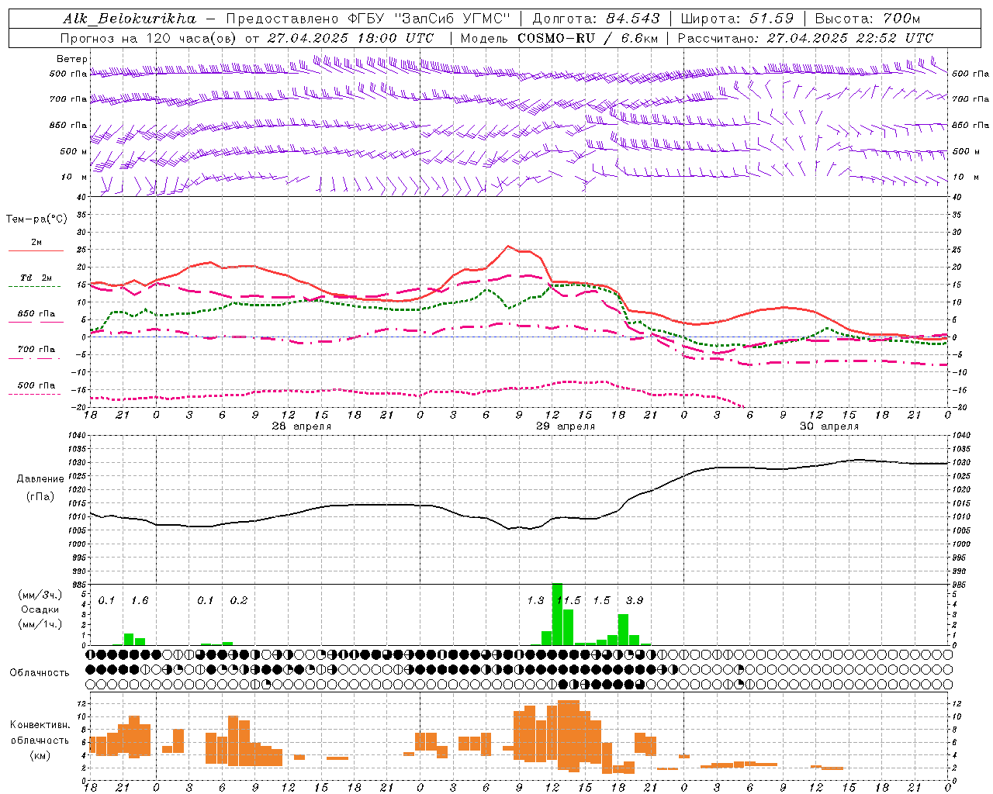Click the '1.3' three-hour precipitation value
This screenshot has height=794, width=993.
pyautogui.click(x=535, y=601)
